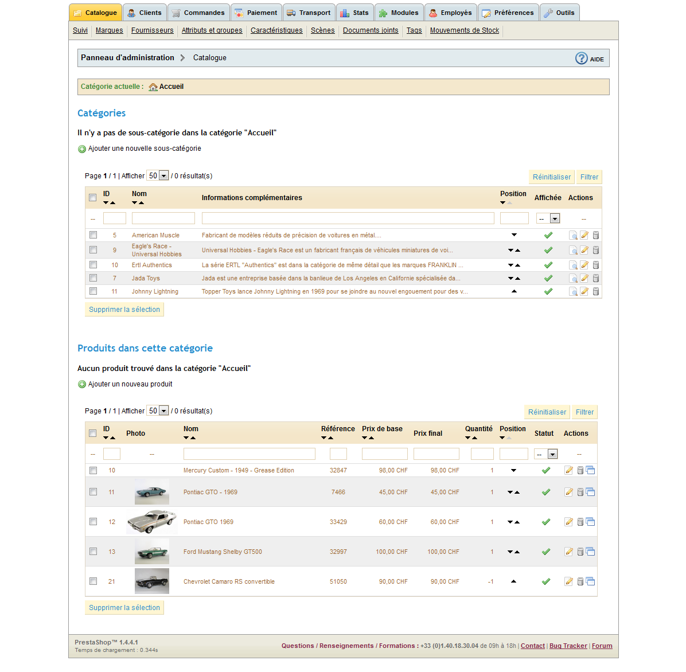Screen dimensions: 686x672
Task: Open the Affichée filter dropdown
Action: pyautogui.click(x=548, y=218)
